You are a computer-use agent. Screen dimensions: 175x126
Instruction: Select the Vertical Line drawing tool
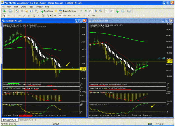15,16
